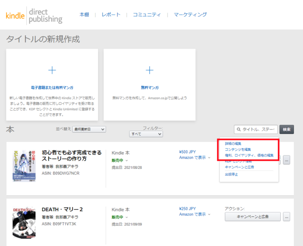The image size is (303, 246).
Task: Click the plus icon above 無料マンガ
Action: 149,70
